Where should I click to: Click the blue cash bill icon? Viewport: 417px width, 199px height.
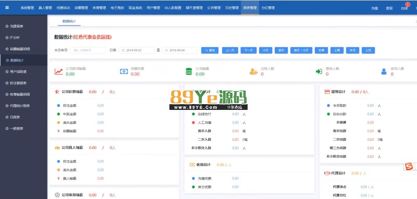124,71
